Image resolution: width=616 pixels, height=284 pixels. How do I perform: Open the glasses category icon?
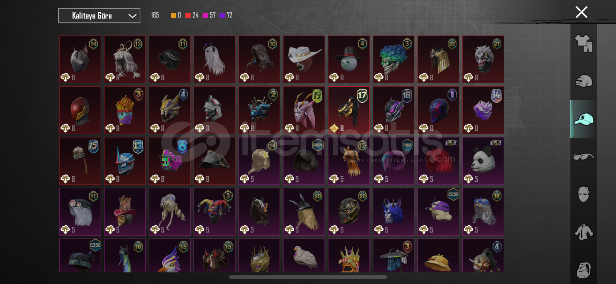[x=584, y=157]
